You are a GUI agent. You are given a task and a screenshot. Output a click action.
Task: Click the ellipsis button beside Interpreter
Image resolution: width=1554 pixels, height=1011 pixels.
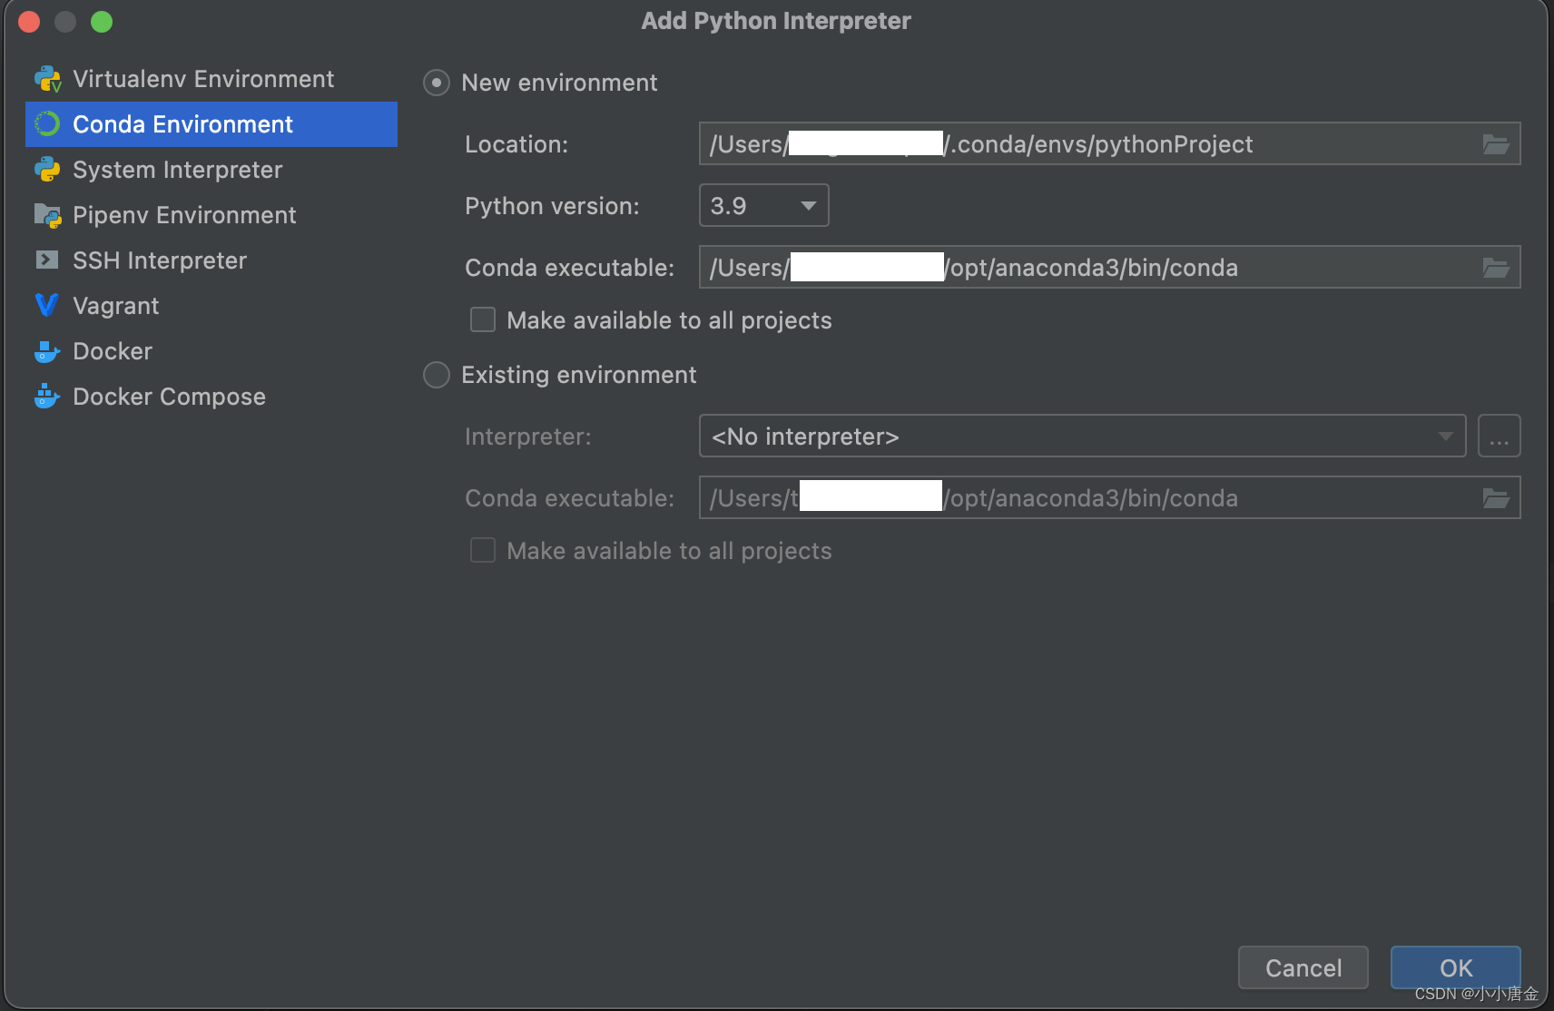tap(1500, 437)
